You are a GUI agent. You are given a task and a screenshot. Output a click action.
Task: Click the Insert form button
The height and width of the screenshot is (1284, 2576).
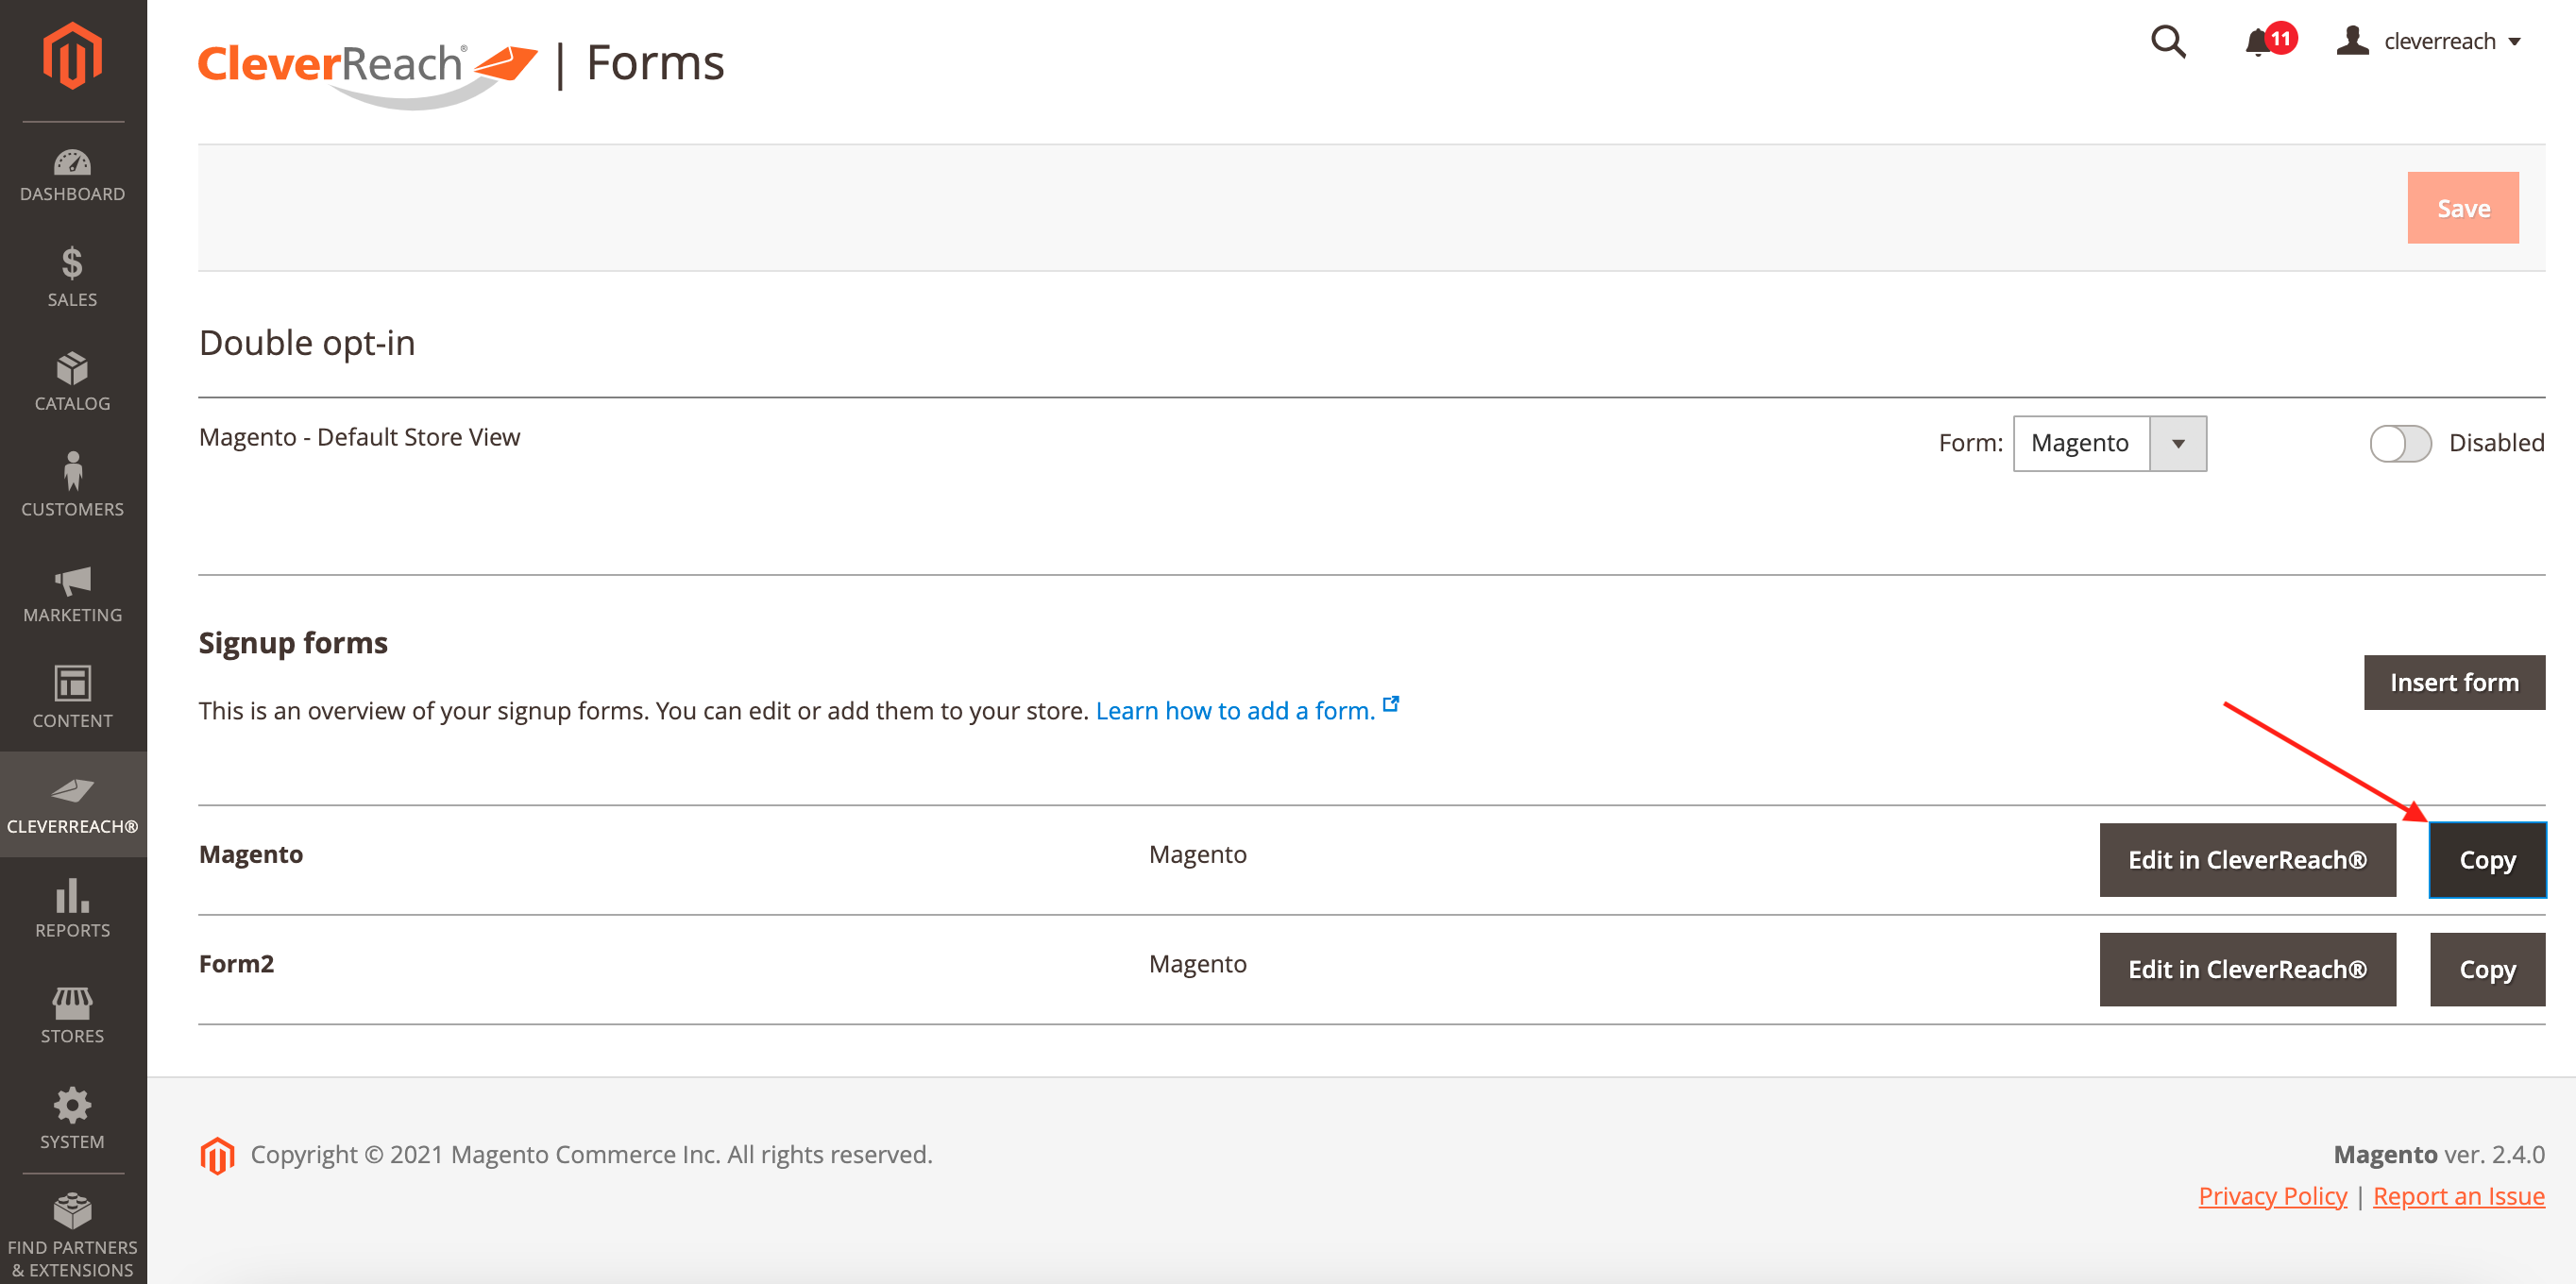[x=2453, y=682]
